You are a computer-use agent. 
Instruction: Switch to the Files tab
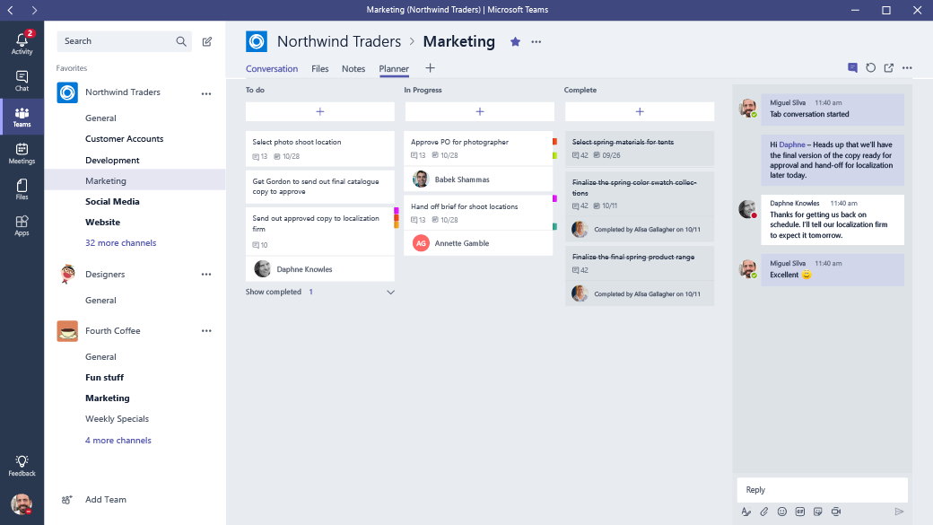320,69
